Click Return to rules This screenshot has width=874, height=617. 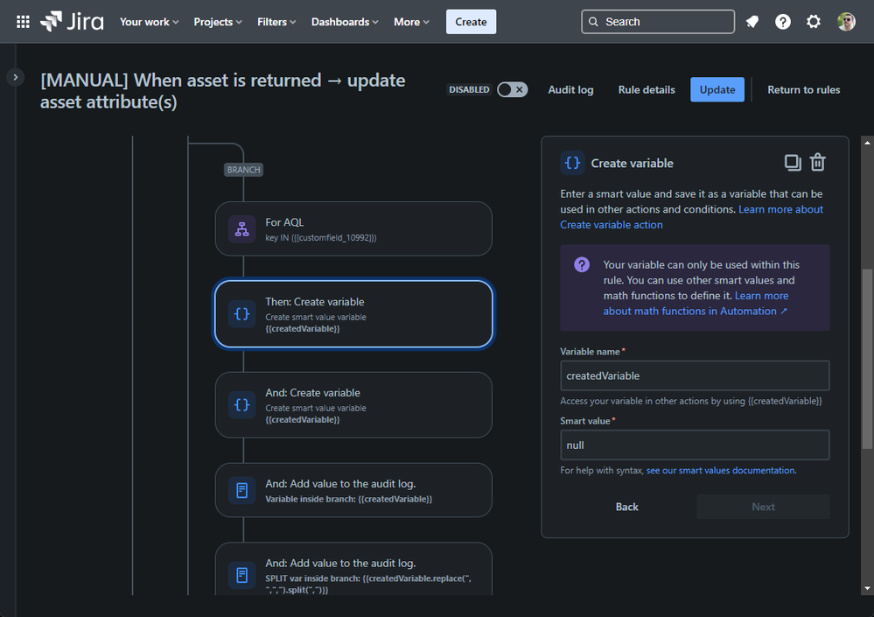click(804, 90)
